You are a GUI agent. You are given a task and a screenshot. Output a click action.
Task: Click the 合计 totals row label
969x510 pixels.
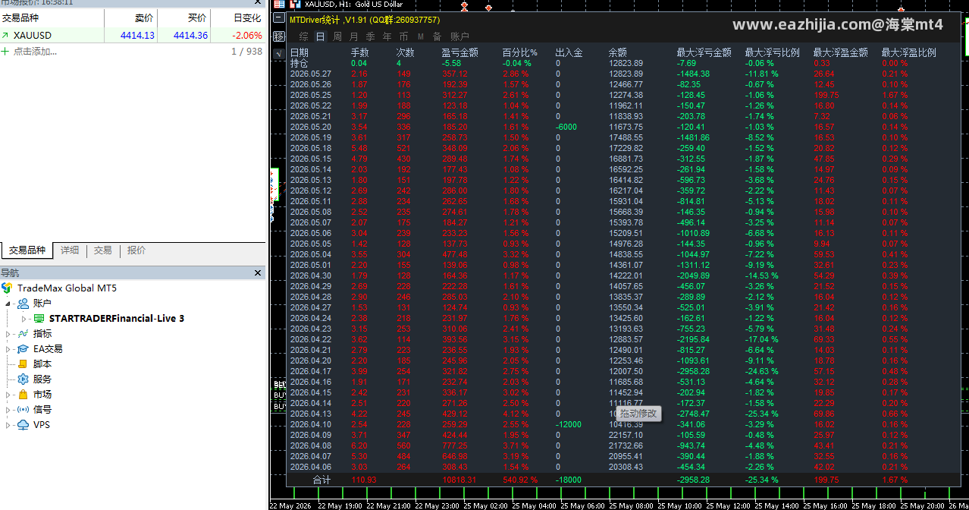tap(322, 480)
